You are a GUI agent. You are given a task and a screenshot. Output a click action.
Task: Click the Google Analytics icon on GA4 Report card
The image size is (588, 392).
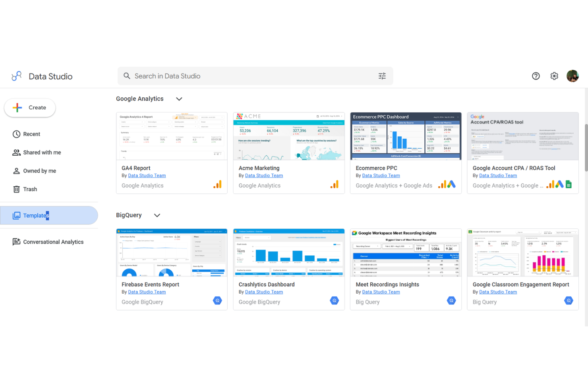(217, 185)
